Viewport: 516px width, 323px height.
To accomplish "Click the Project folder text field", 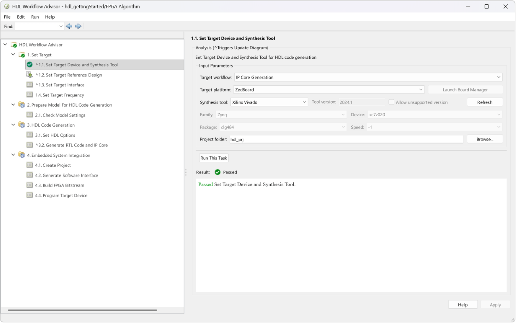I will coord(345,139).
